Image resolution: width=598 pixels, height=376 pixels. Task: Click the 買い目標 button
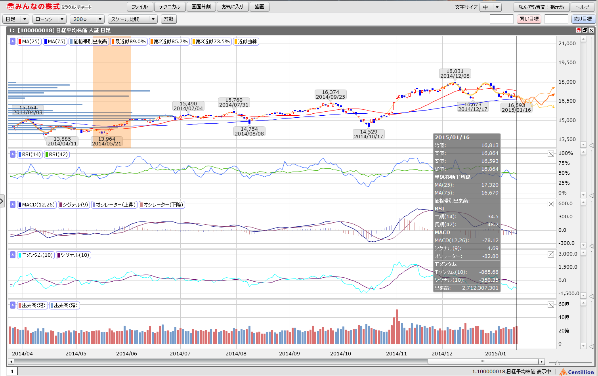pos(529,19)
